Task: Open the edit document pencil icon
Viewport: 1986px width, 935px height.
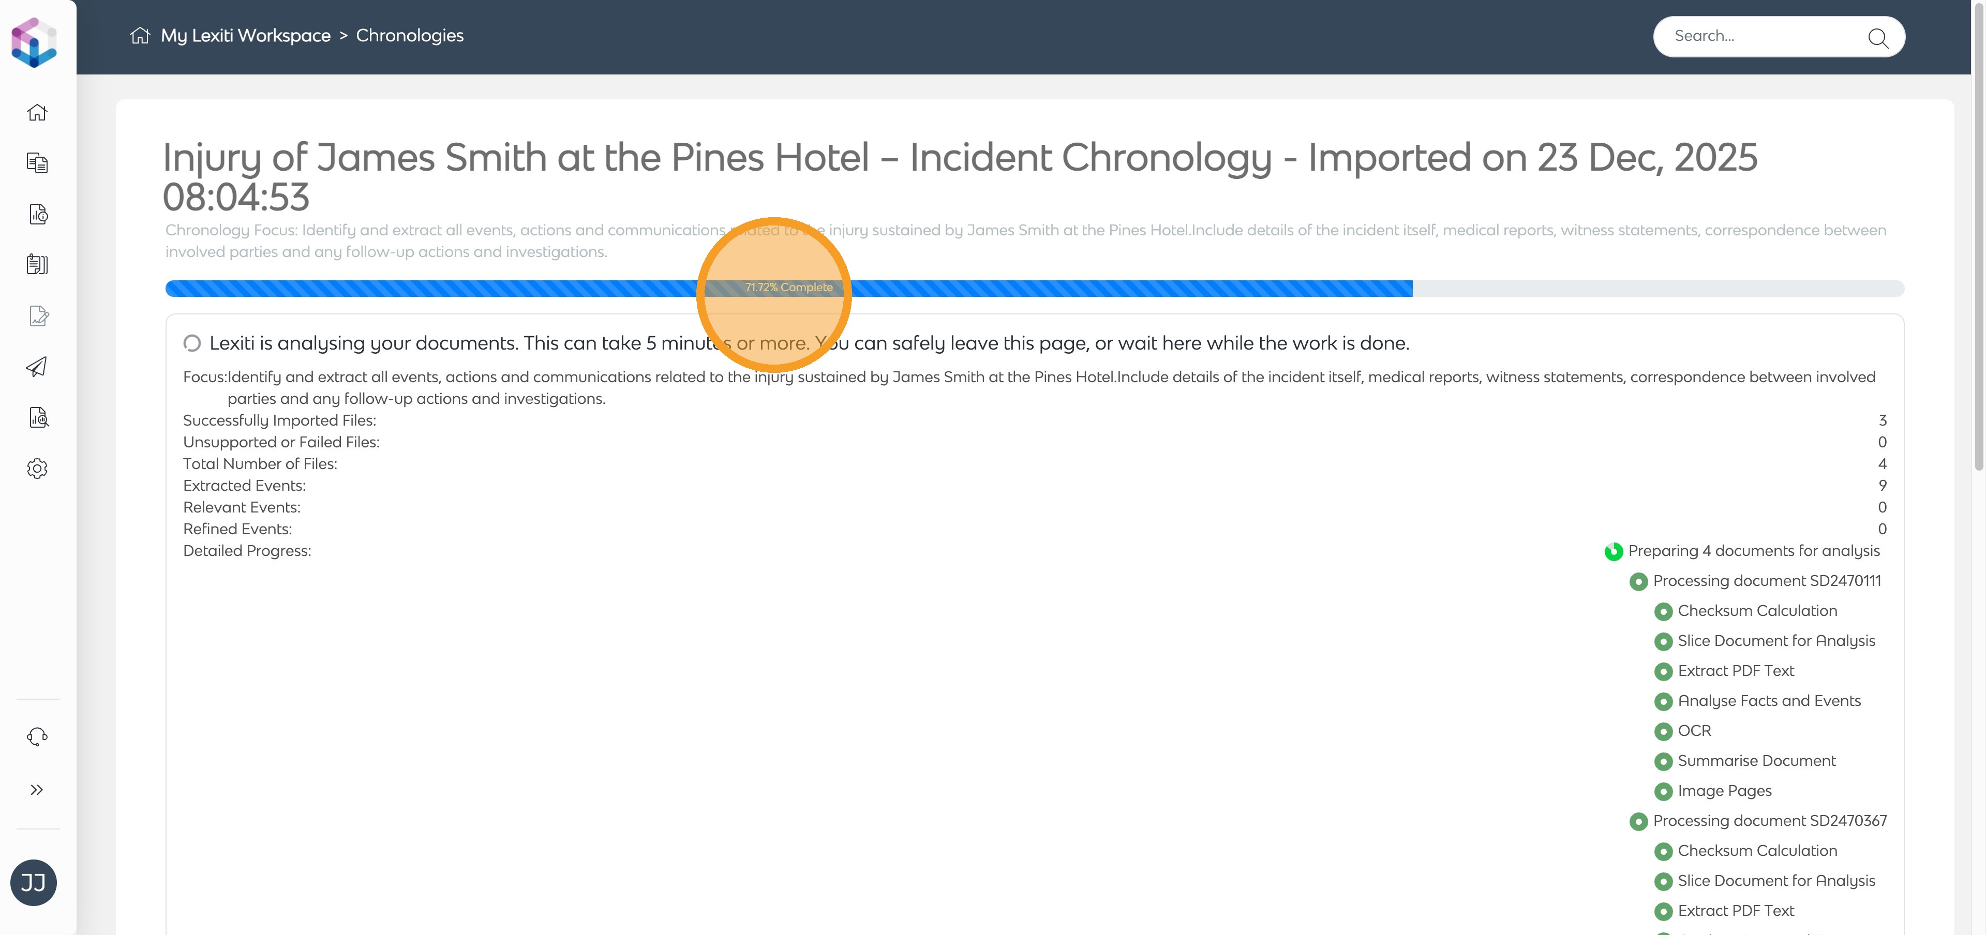Action: 38,315
